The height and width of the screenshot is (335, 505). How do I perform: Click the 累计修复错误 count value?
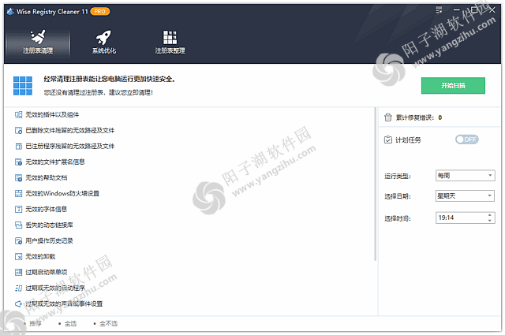click(x=440, y=117)
